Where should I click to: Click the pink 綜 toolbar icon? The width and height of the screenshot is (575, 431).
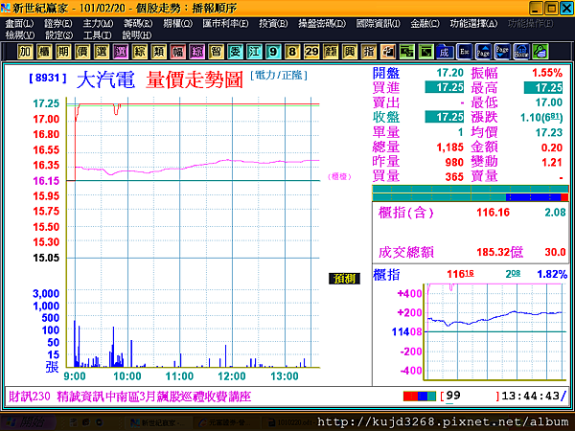click(196, 52)
